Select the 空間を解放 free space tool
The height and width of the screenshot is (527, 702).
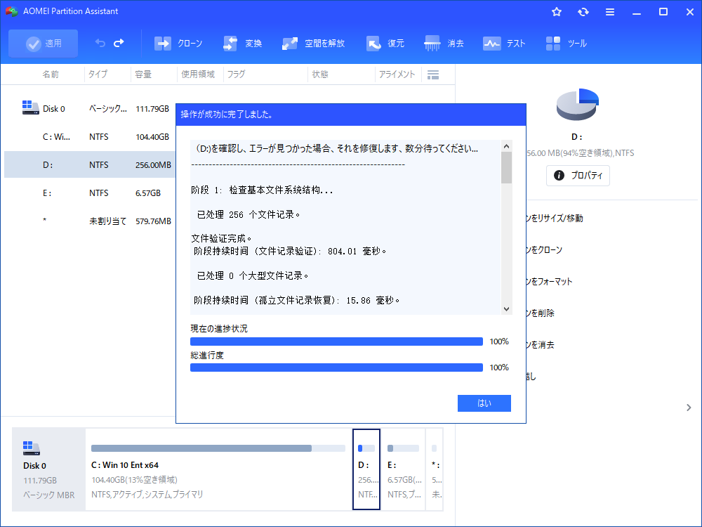click(313, 44)
